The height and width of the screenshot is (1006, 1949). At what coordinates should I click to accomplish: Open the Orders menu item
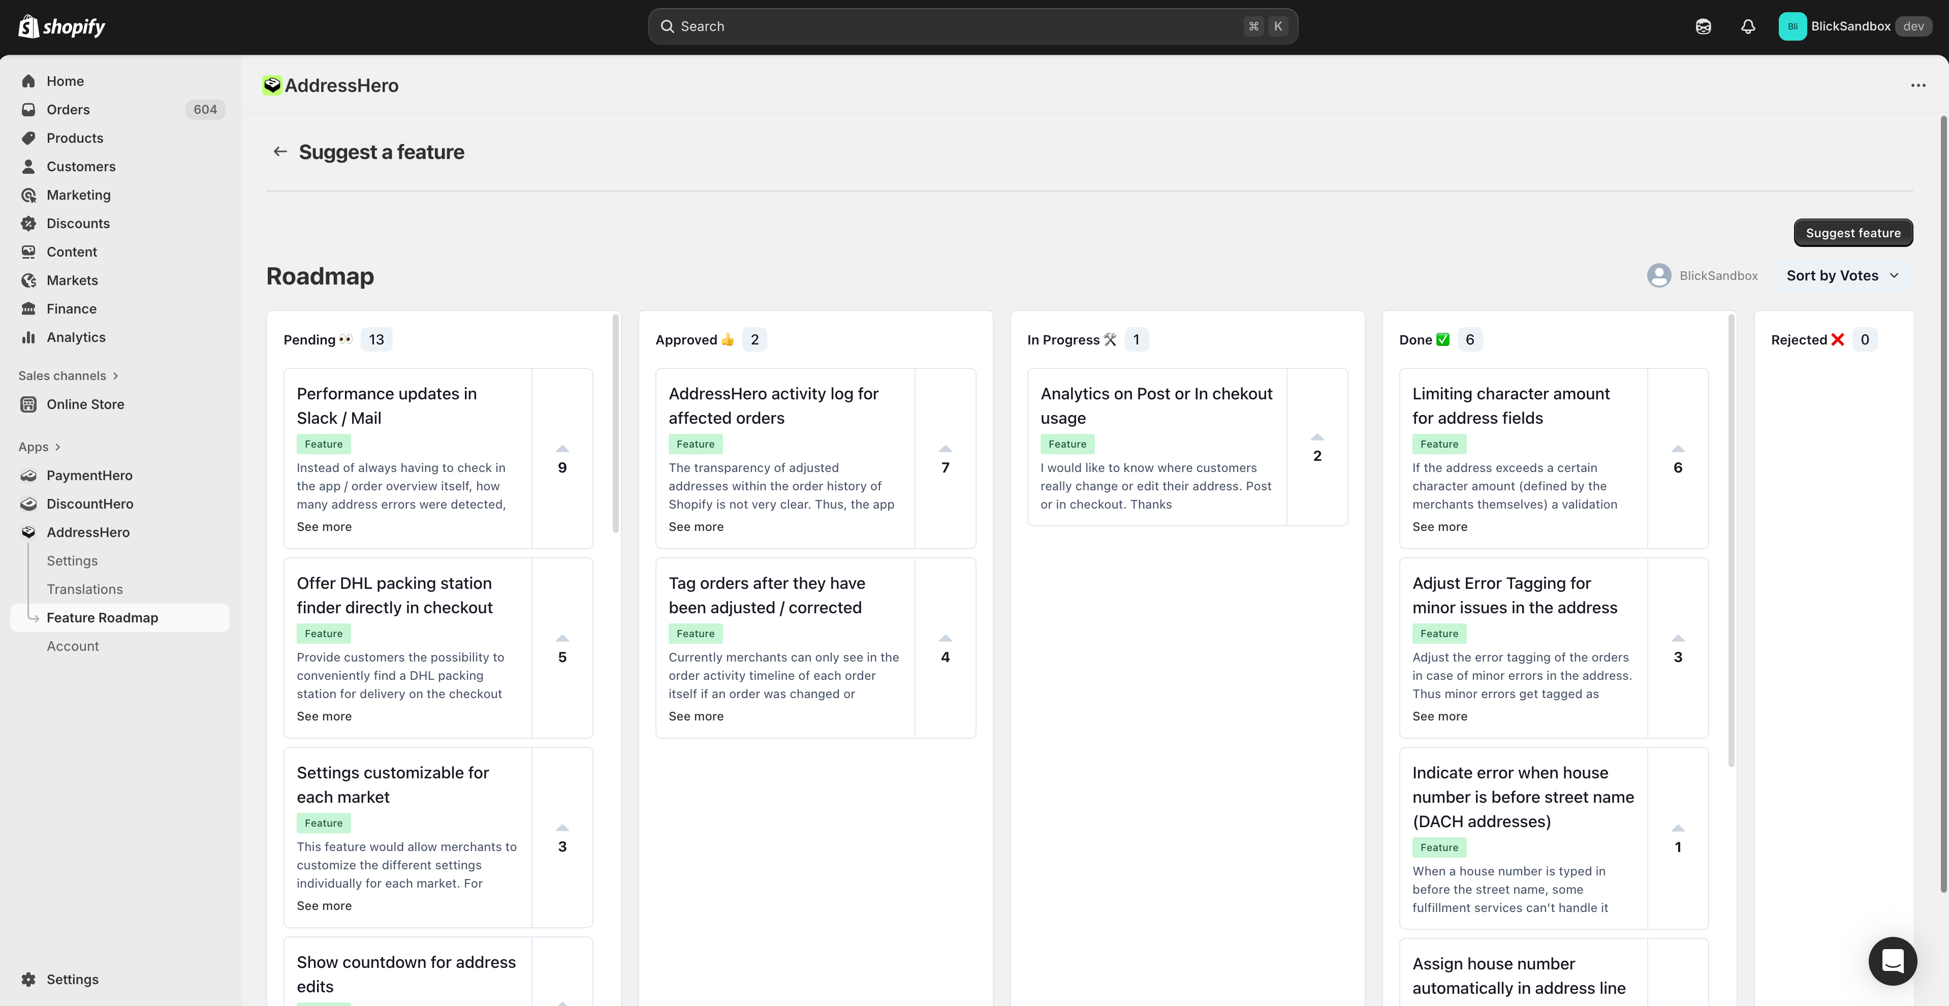click(x=119, y=110)
